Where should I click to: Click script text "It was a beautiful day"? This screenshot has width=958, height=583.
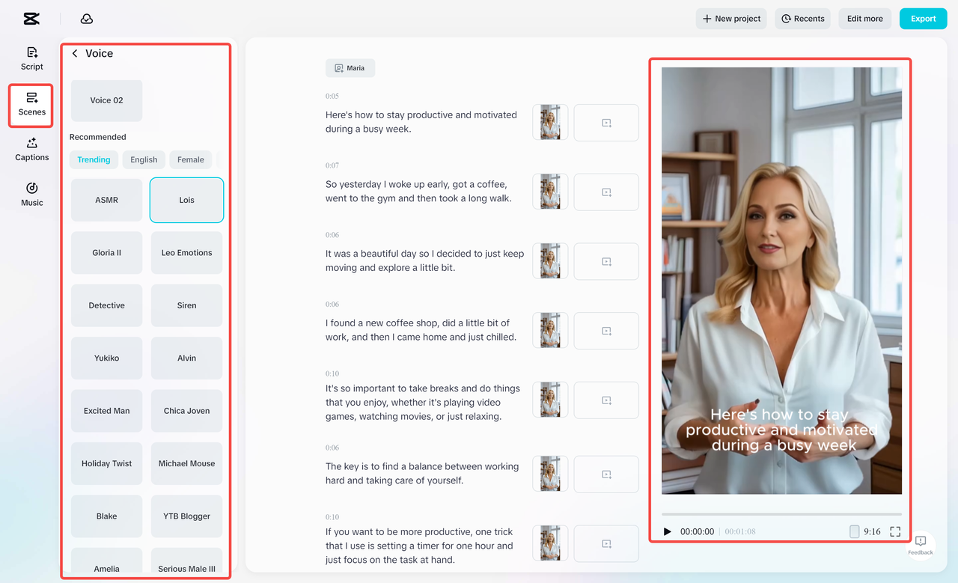[x=425, y=260]
